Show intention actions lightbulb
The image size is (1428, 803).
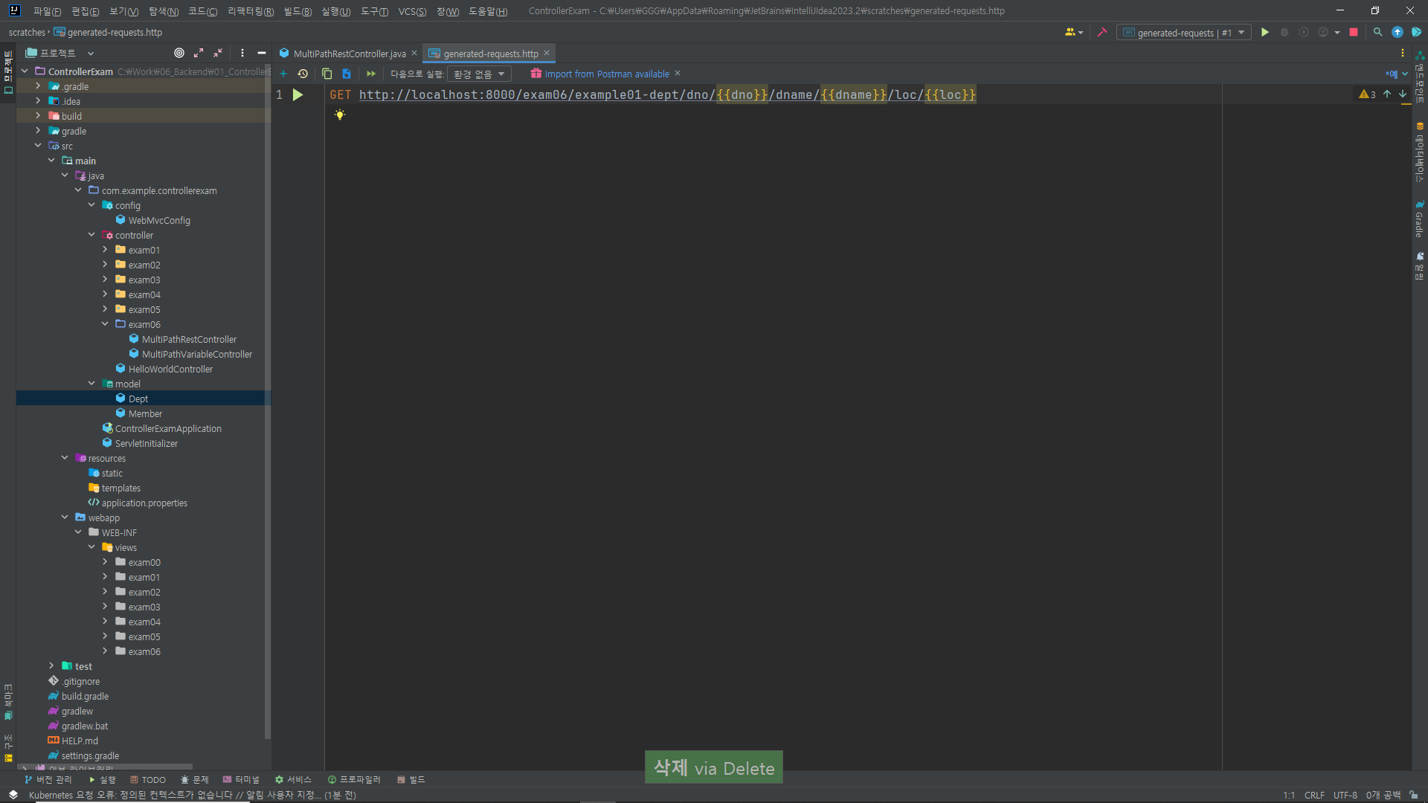click(x=340, y=115)
